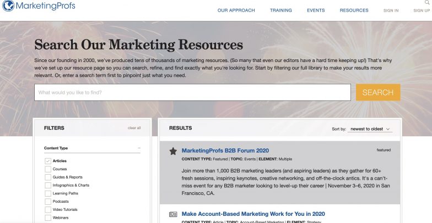Enable the Video Tutorials checkbox
432x223 pixels.
48,210
